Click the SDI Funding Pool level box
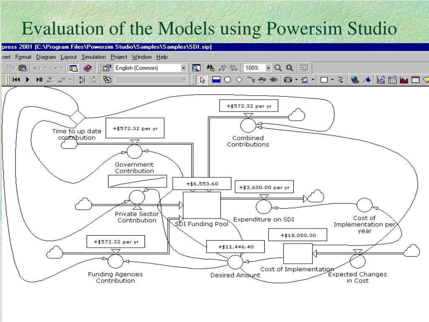429x322 pixels. pos(202,205)
